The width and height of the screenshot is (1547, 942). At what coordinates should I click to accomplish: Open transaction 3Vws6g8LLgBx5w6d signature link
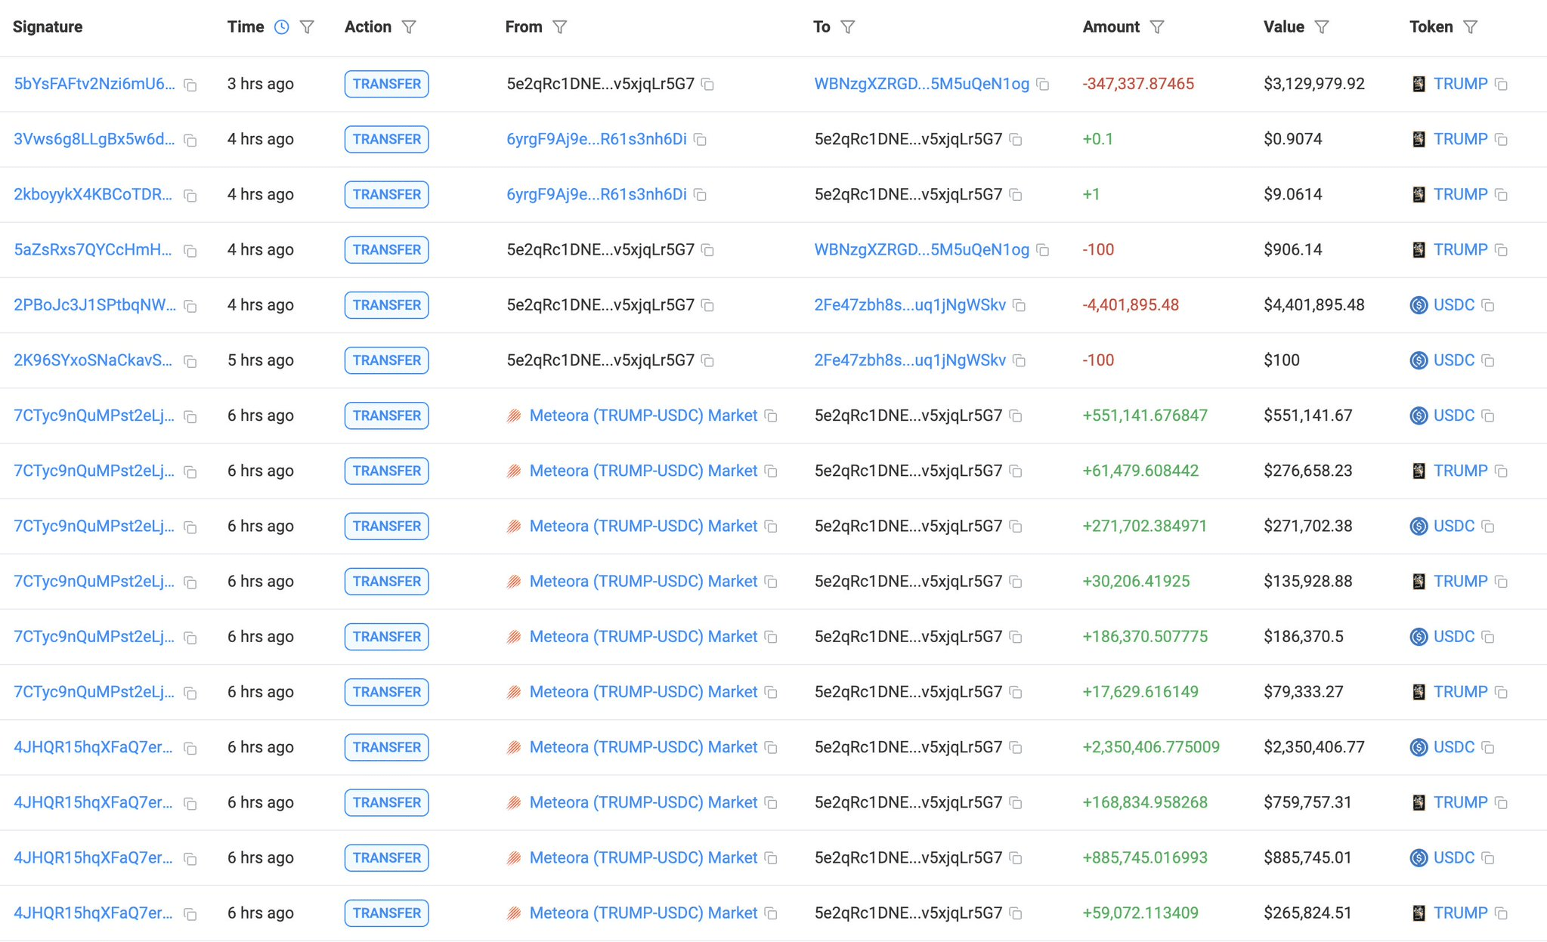[x=94, y=139]
